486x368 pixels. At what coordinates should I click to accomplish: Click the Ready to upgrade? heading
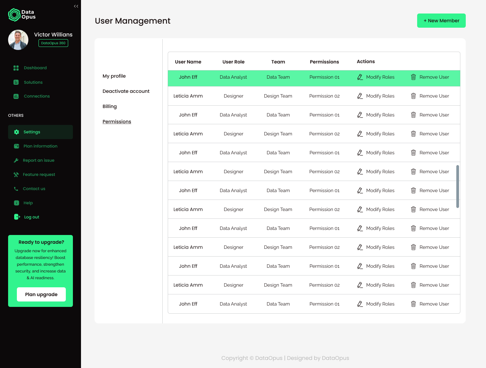click(41, 242)
